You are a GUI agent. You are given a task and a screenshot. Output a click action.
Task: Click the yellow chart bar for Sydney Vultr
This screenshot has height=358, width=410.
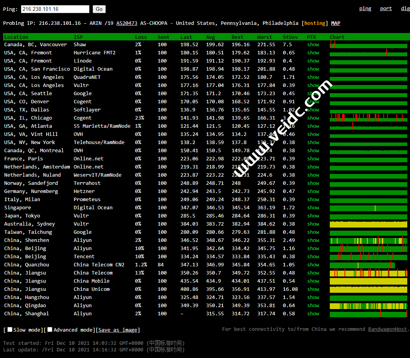point(368,224)
